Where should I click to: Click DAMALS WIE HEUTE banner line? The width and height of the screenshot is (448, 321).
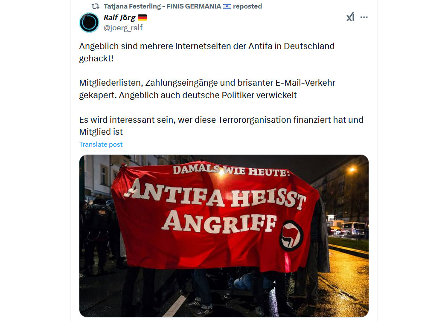pos(231,171)
